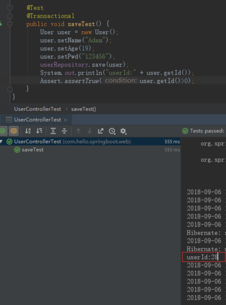
Task: Open test history clock icon
Action: tap(112, 131)
